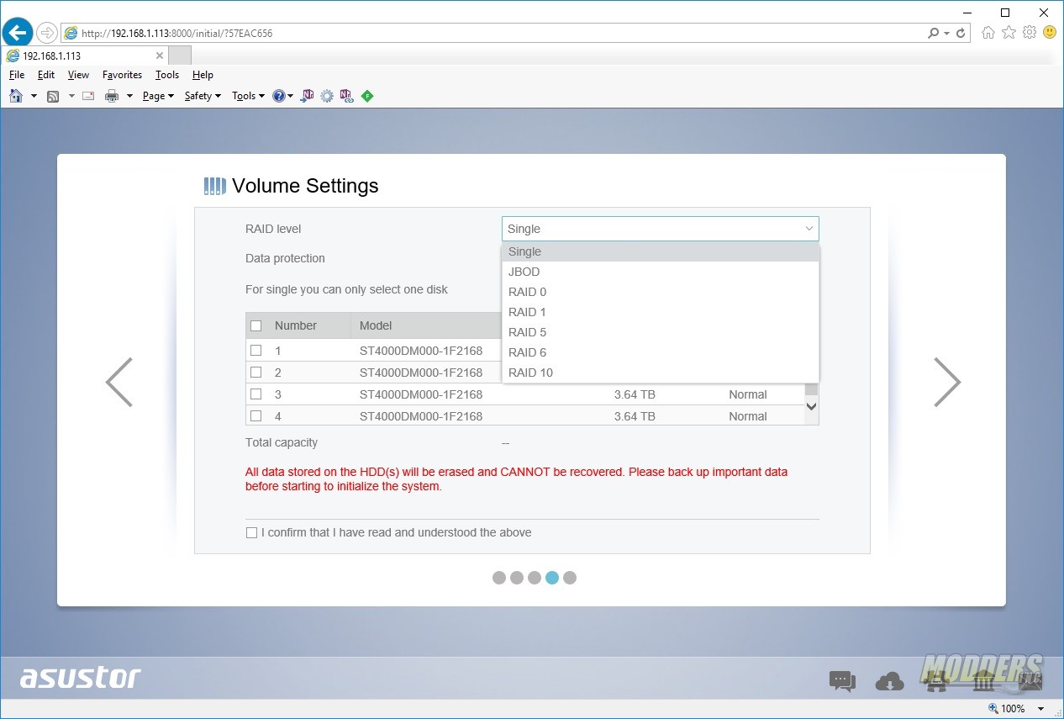Click the Print toolbar icon

(x=111, y=96)
